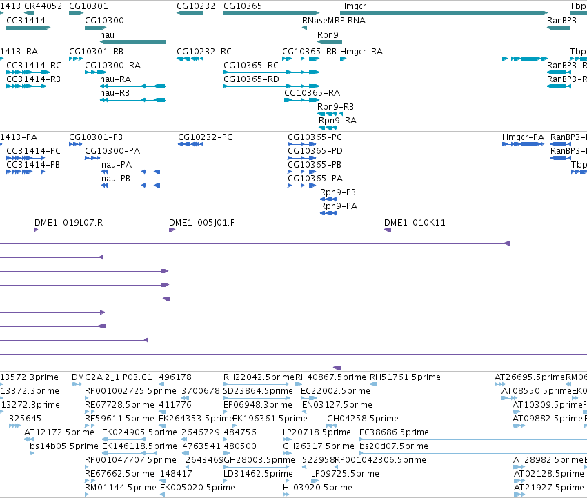Select the EP06948.3prime EST label
This screenshot has height=498, width=587.
(x=258, y=405)
